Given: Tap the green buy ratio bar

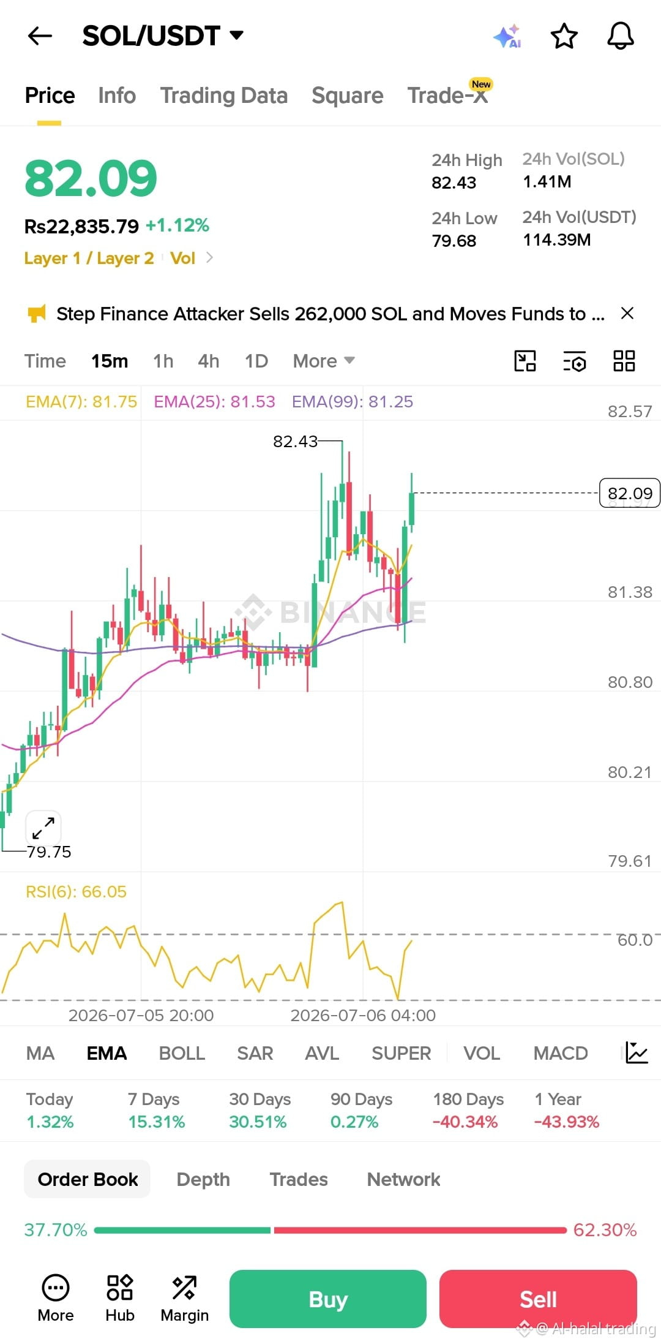Looking at the screenshot, I should (x=182, y=1230).
